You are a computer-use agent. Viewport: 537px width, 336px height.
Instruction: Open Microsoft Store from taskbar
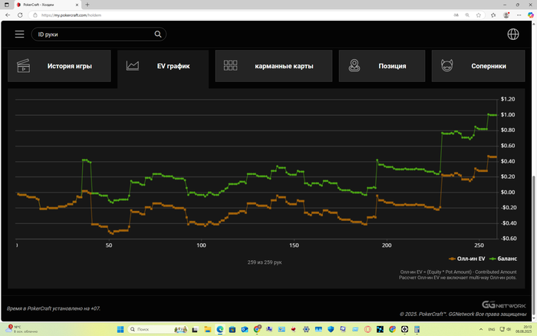pyautogui.click(x=232, y=330)
